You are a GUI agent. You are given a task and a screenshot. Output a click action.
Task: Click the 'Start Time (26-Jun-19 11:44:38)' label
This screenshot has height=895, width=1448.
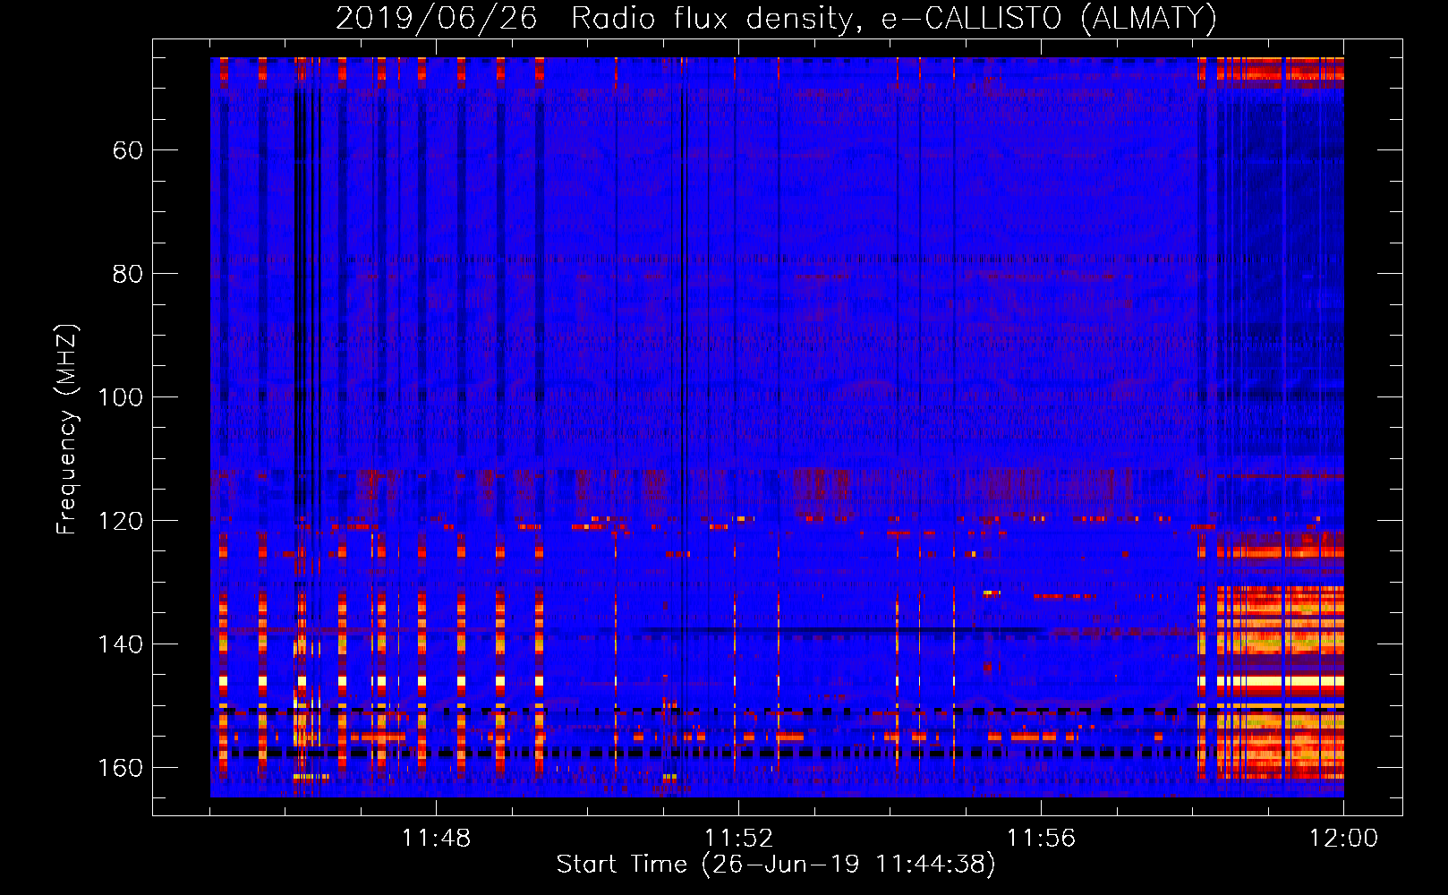click(x=776, y=865)
